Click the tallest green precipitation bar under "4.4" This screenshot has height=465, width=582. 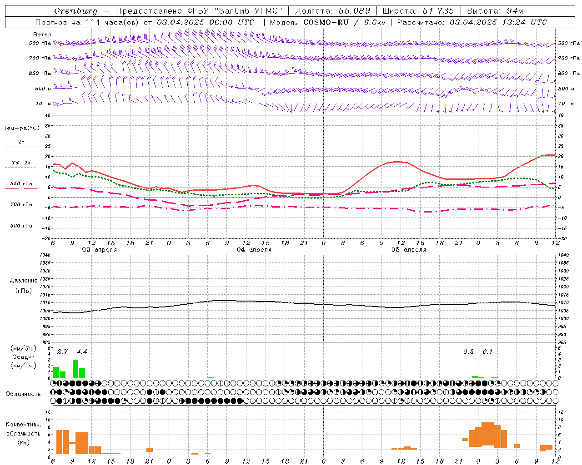(75, 369)
